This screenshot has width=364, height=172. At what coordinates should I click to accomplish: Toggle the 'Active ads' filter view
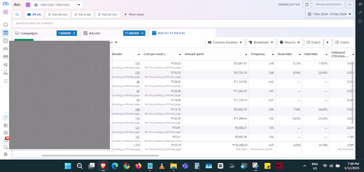click(x=82, y=15)
